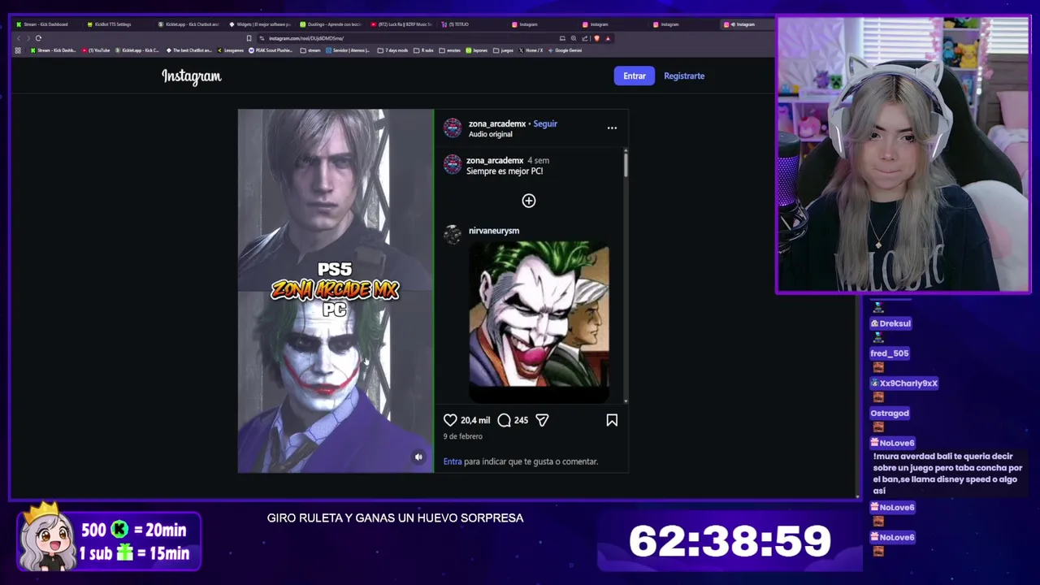
Task: Select the active Instagram tab playing audio
Action: tap(746, 24)
